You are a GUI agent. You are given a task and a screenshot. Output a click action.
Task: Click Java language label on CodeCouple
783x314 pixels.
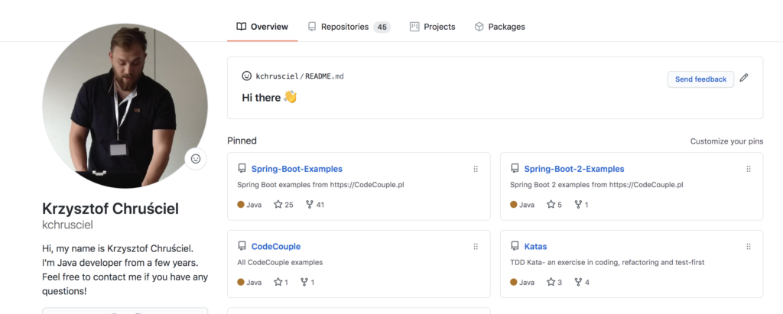(249, 283)
